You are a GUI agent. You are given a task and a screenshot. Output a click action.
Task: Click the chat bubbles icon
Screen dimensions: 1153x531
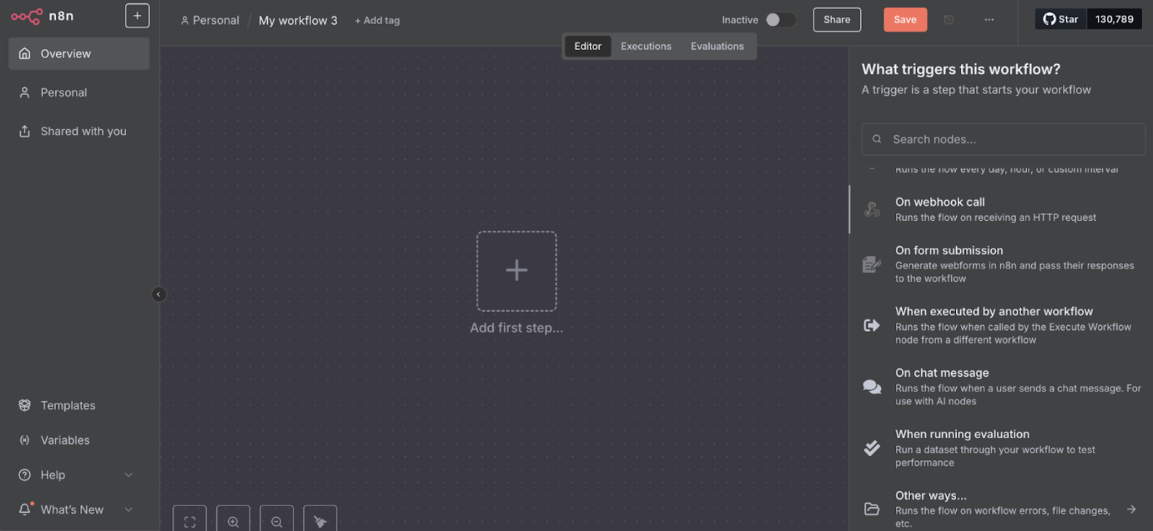(x=872, y=387)
